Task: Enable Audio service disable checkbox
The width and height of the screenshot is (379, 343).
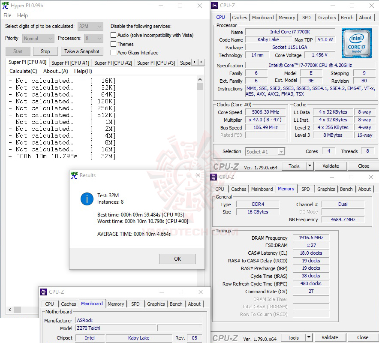Action: click(x=113, y=35)
